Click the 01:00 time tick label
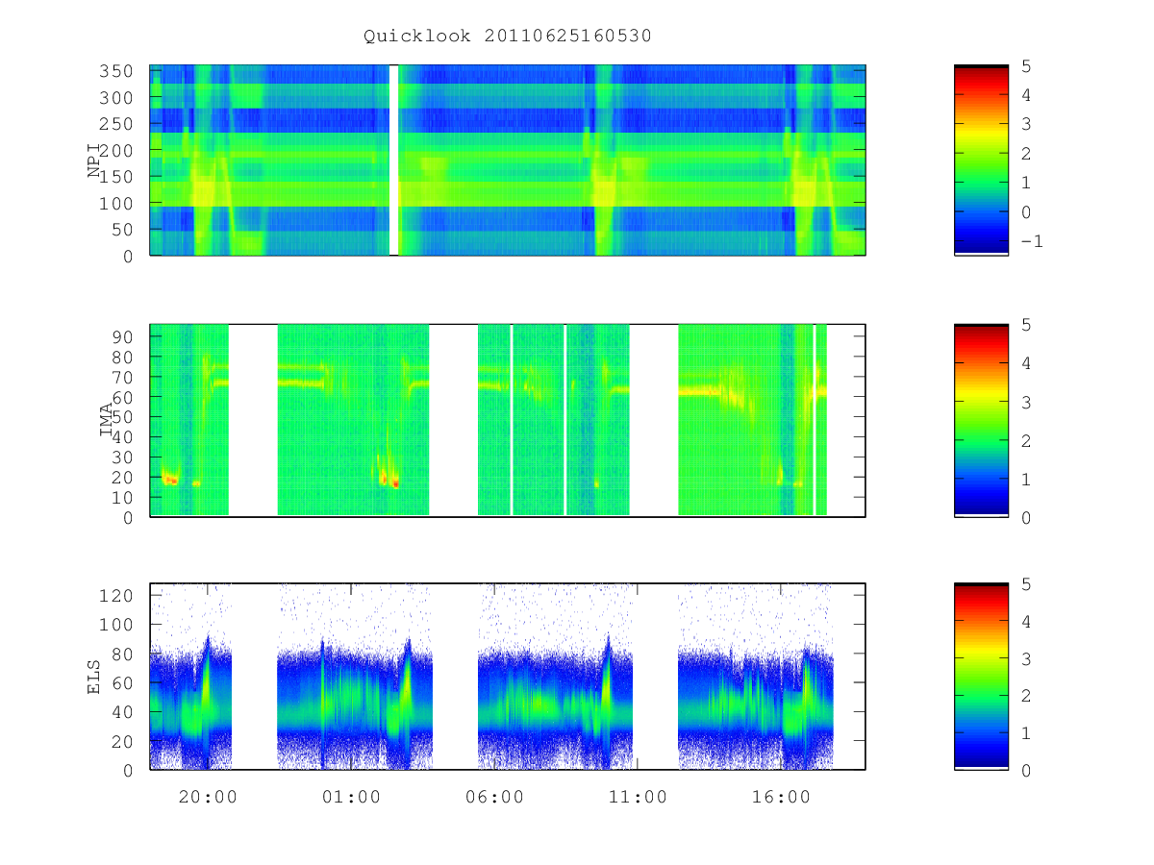Screen dimensions: 1154x865 point(351,797)
